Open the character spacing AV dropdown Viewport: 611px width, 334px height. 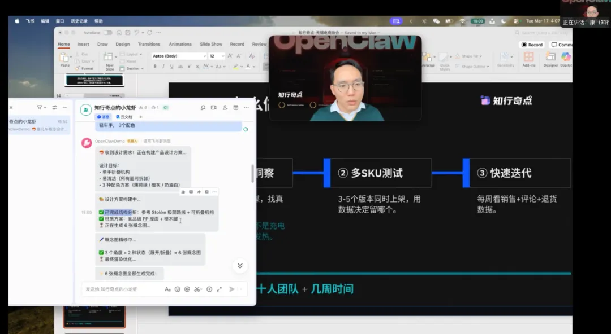pyautogui.click(x=208, y=67)
